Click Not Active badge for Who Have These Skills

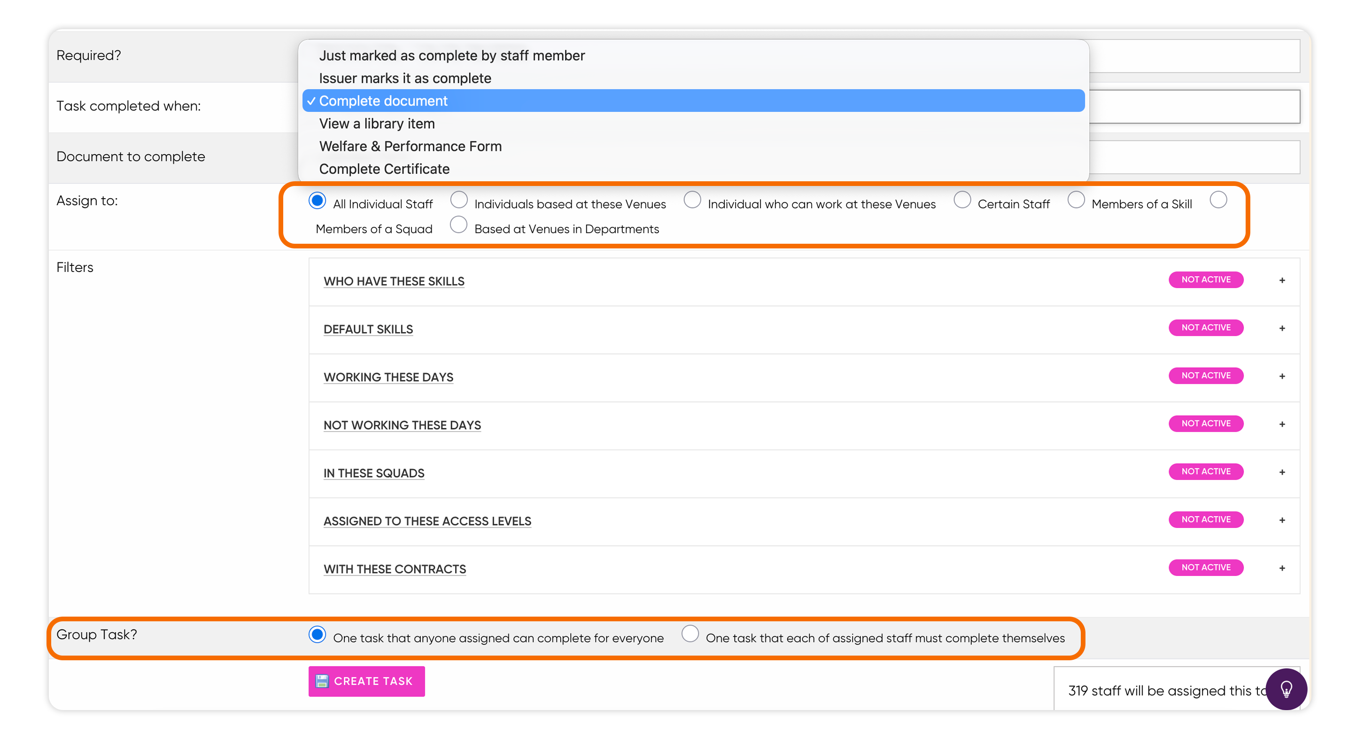[x=1206, y=279]
